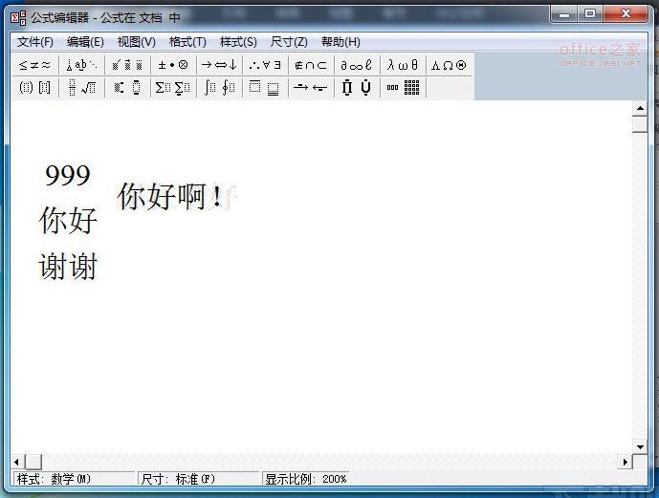Click the equation editor application icon in title bar
Image resolution: width=659 pixels, height=498 pixels.
coord(18,18)
